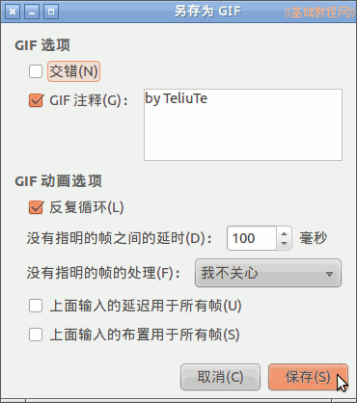Check 上面输入的布置用于所有帧(S) option

pos(36,335)
